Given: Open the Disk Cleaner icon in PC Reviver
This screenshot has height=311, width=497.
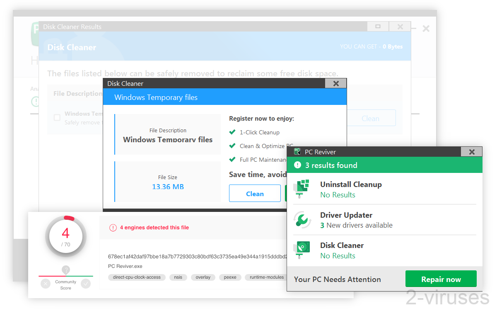Looking at the screenshot, I should coord(302,250).
